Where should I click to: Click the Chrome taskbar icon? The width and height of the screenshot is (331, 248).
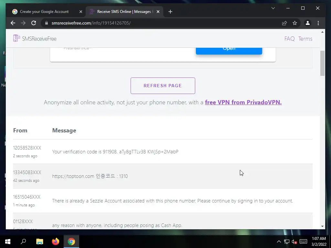(71, 242)
